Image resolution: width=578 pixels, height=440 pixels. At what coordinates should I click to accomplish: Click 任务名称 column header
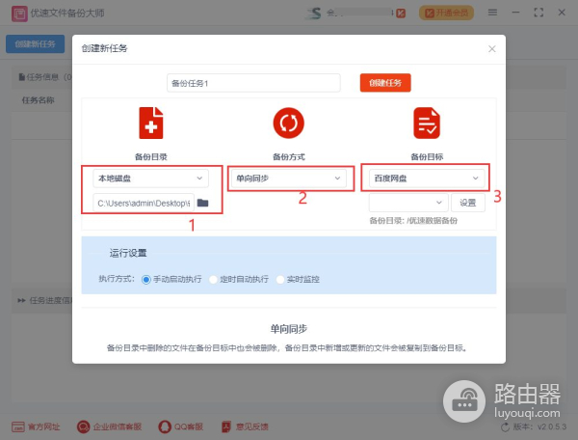pos(38,100)
